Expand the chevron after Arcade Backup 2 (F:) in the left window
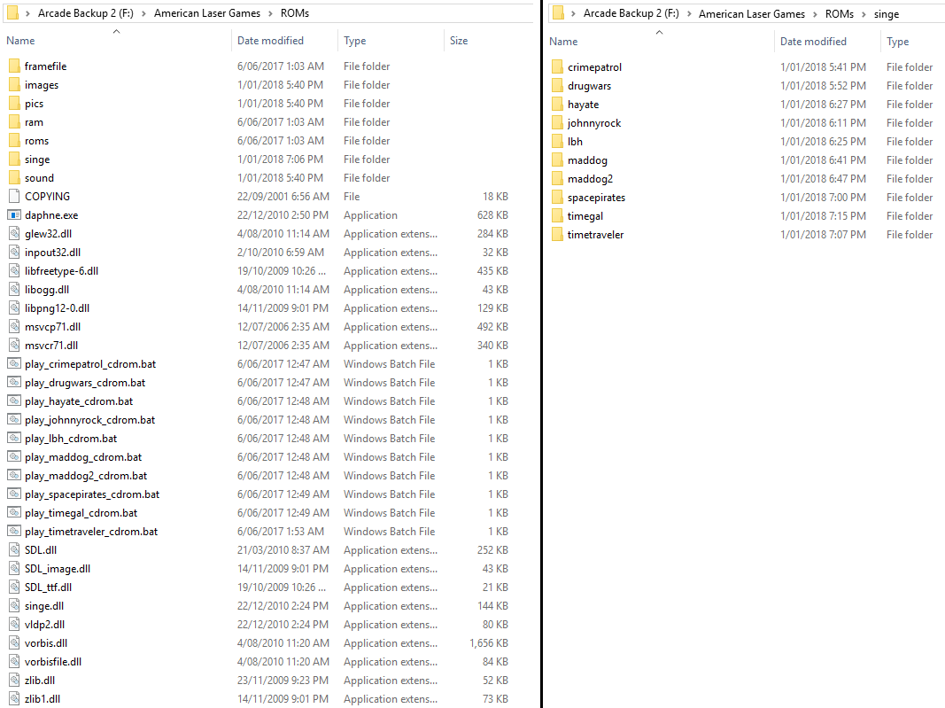This screenshot has width=945, height=708. (x=143, y=13)
